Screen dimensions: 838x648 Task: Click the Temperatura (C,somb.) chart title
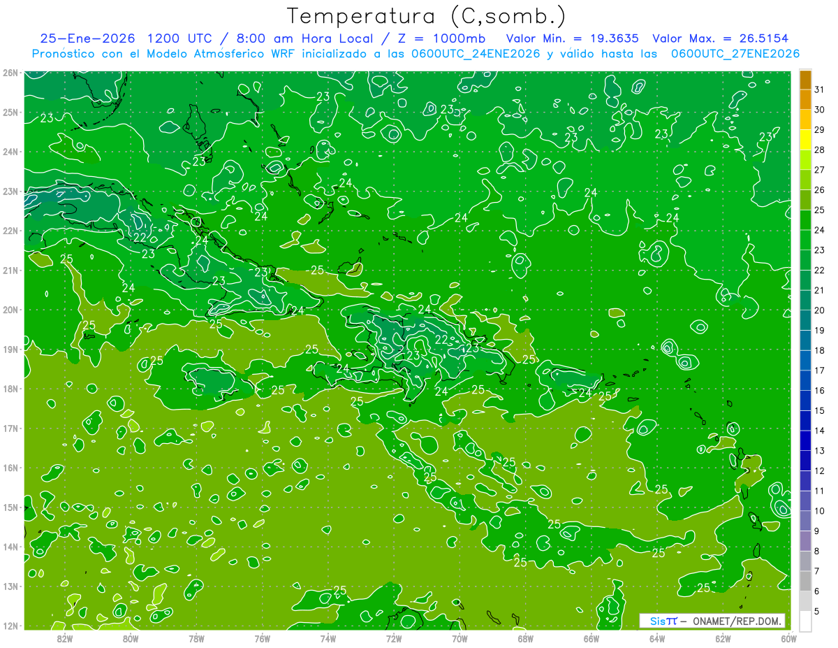pyautogui.click(x=426, y=15)
